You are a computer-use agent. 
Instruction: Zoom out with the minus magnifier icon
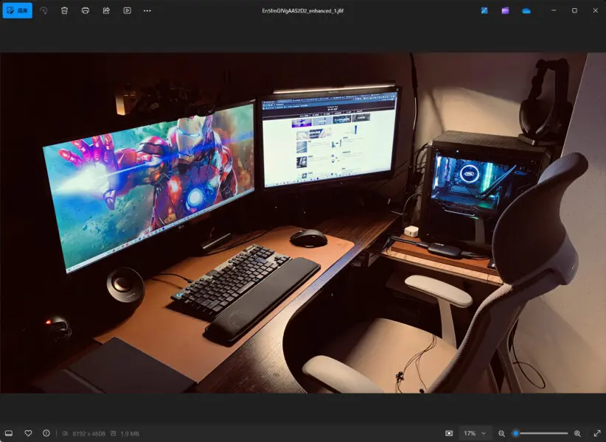pos(501,433)
